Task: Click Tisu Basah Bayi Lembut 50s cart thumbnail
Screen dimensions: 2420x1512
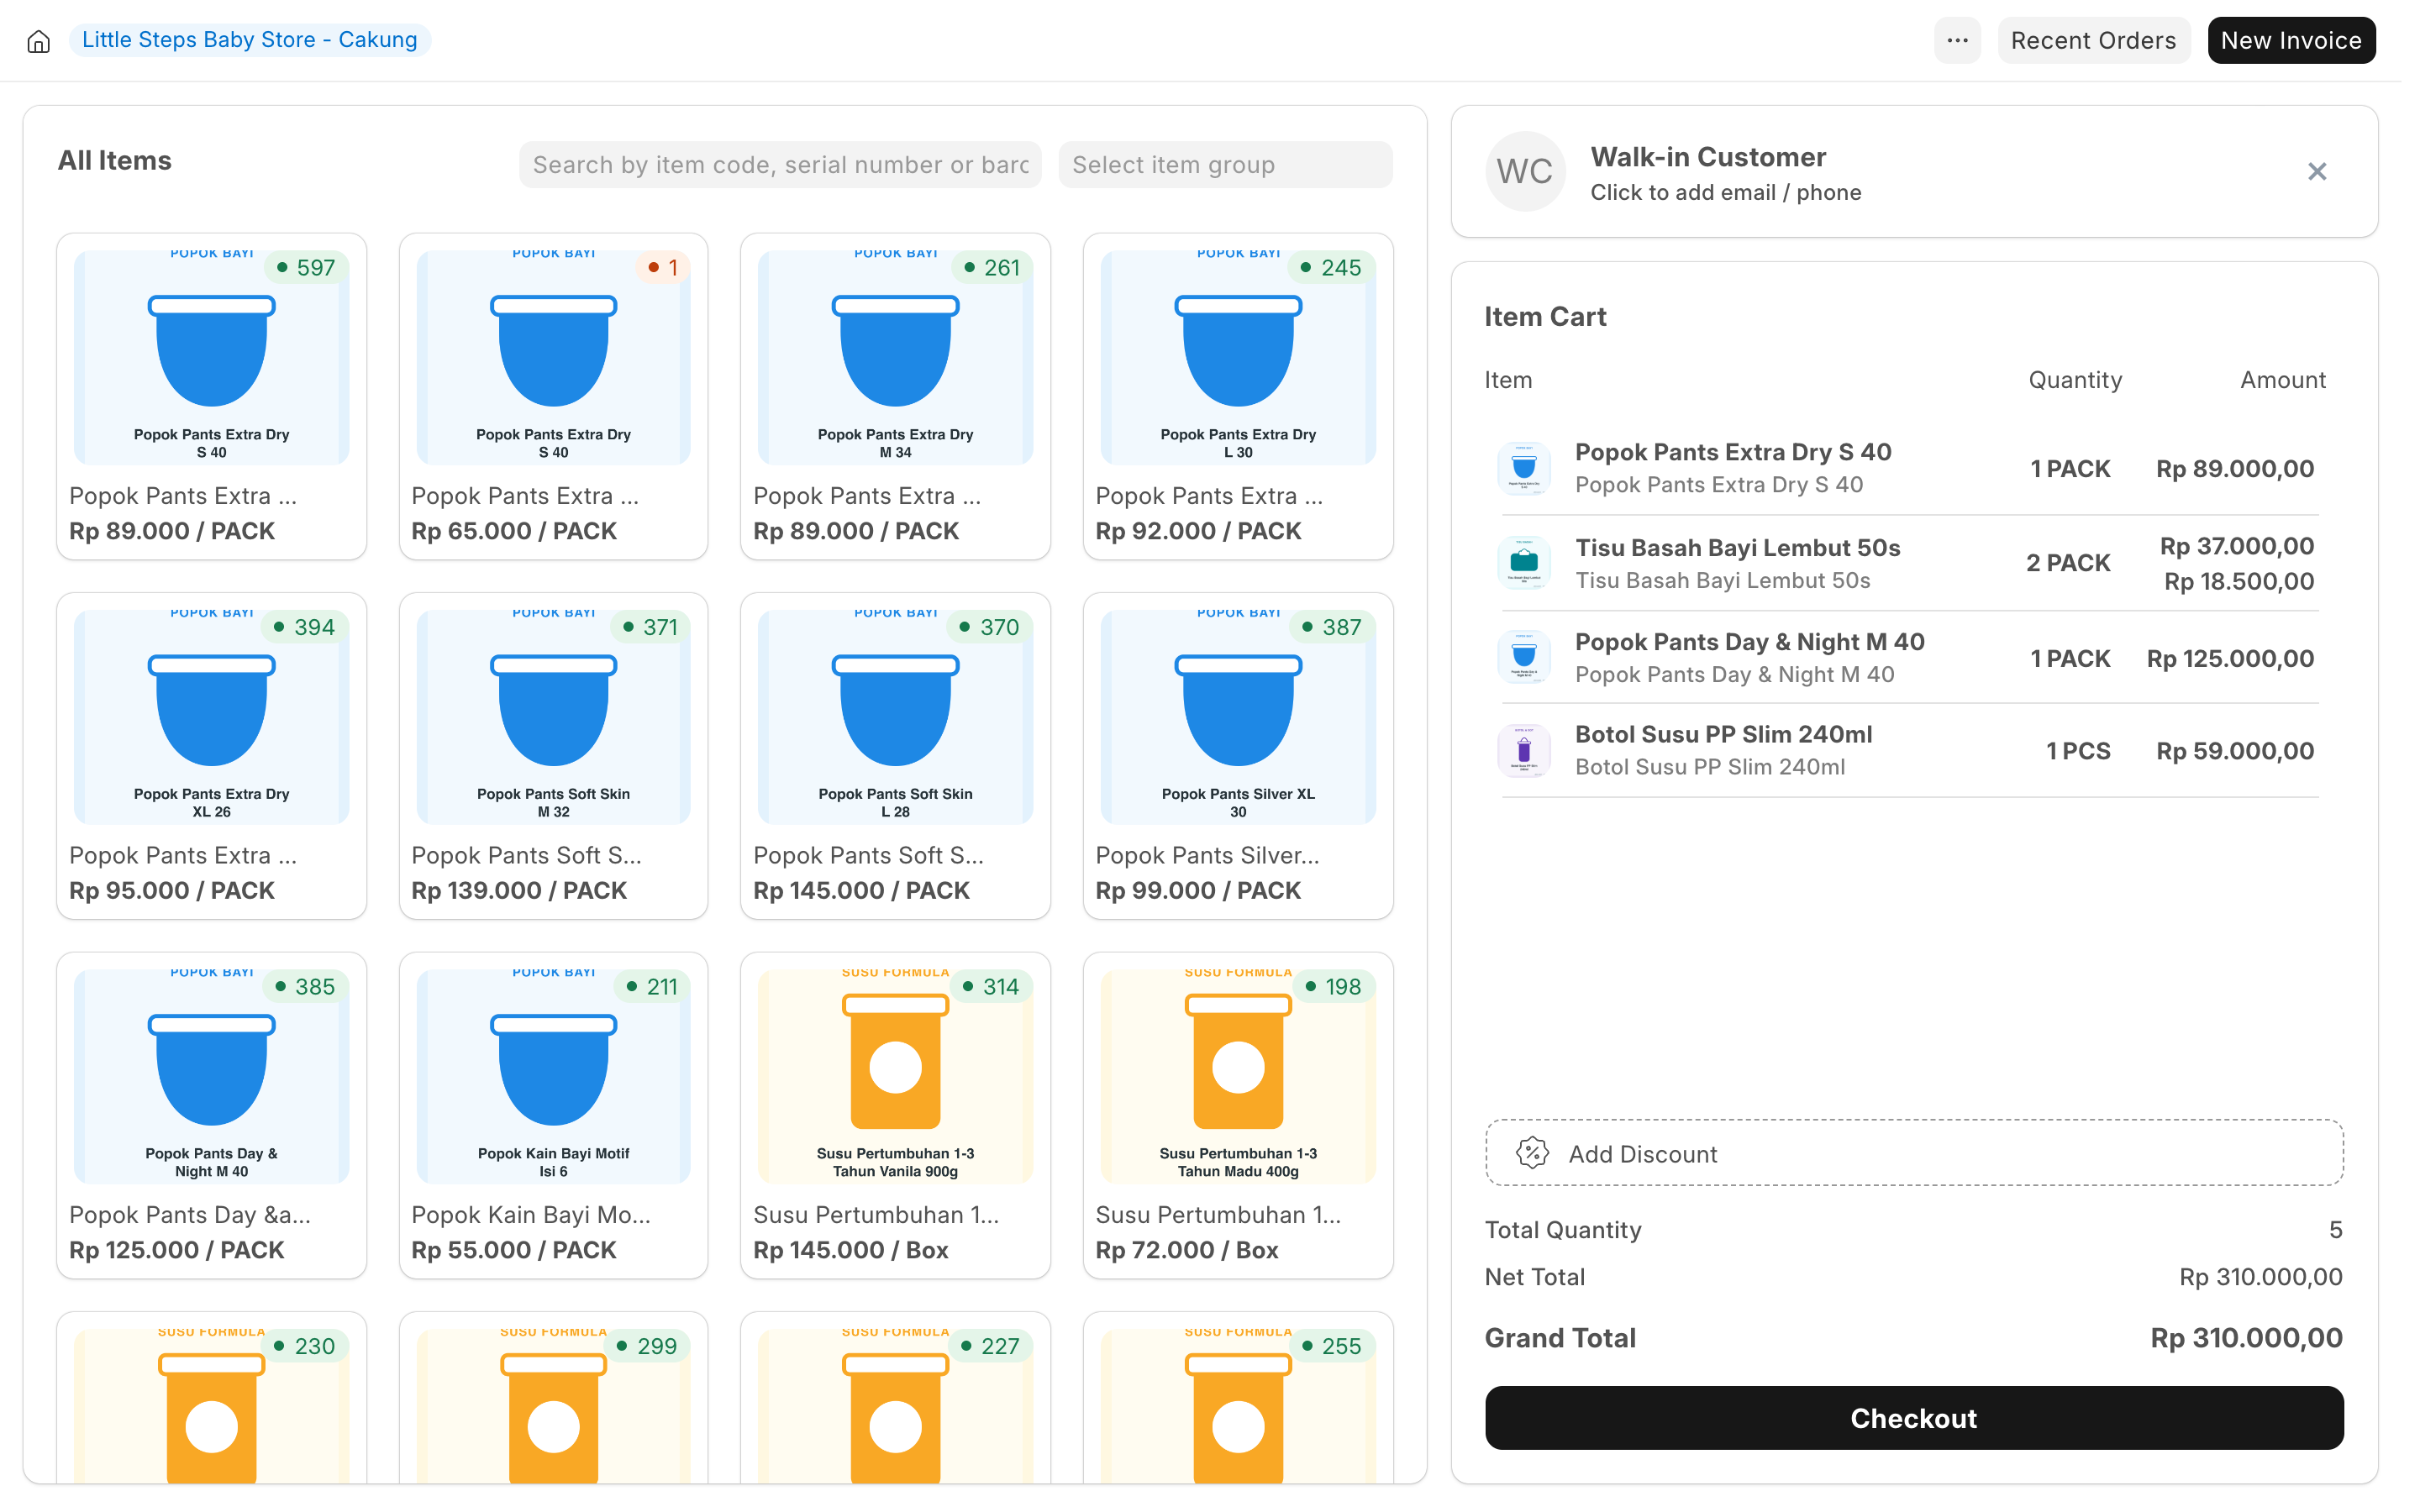Action: pyautogui.click(x=1524, y=563)
